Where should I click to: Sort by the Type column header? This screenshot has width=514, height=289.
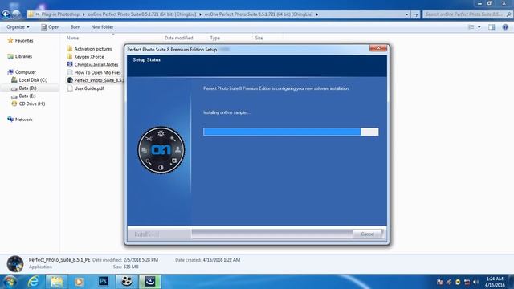click(x=214, y=38)
